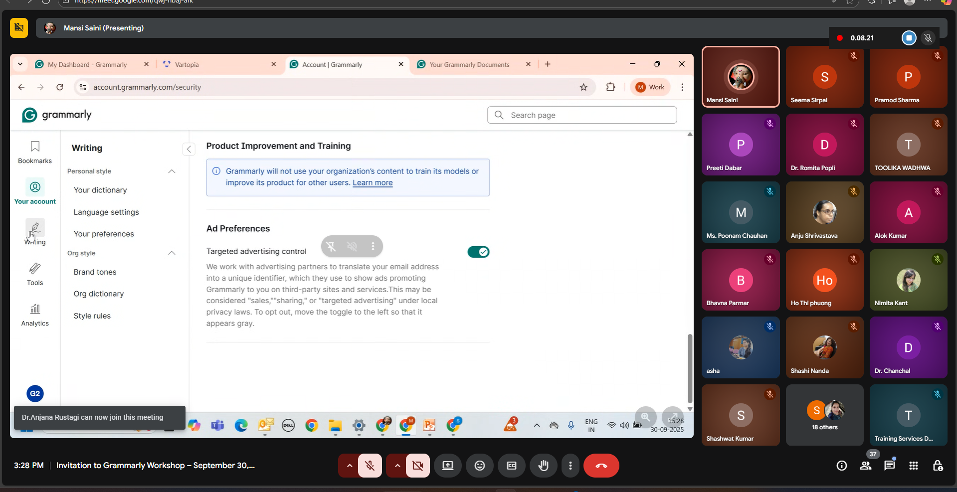The image size is (957, 492).
Task: Open the meeting chat panel
Action: point(889,466)
